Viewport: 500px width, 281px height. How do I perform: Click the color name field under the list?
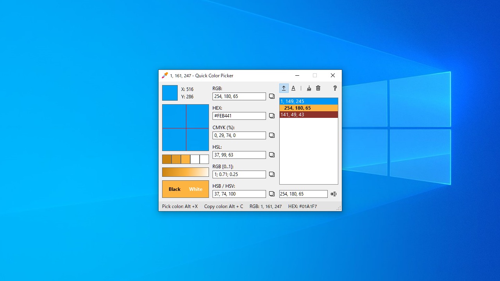click(x=304, y=194)
